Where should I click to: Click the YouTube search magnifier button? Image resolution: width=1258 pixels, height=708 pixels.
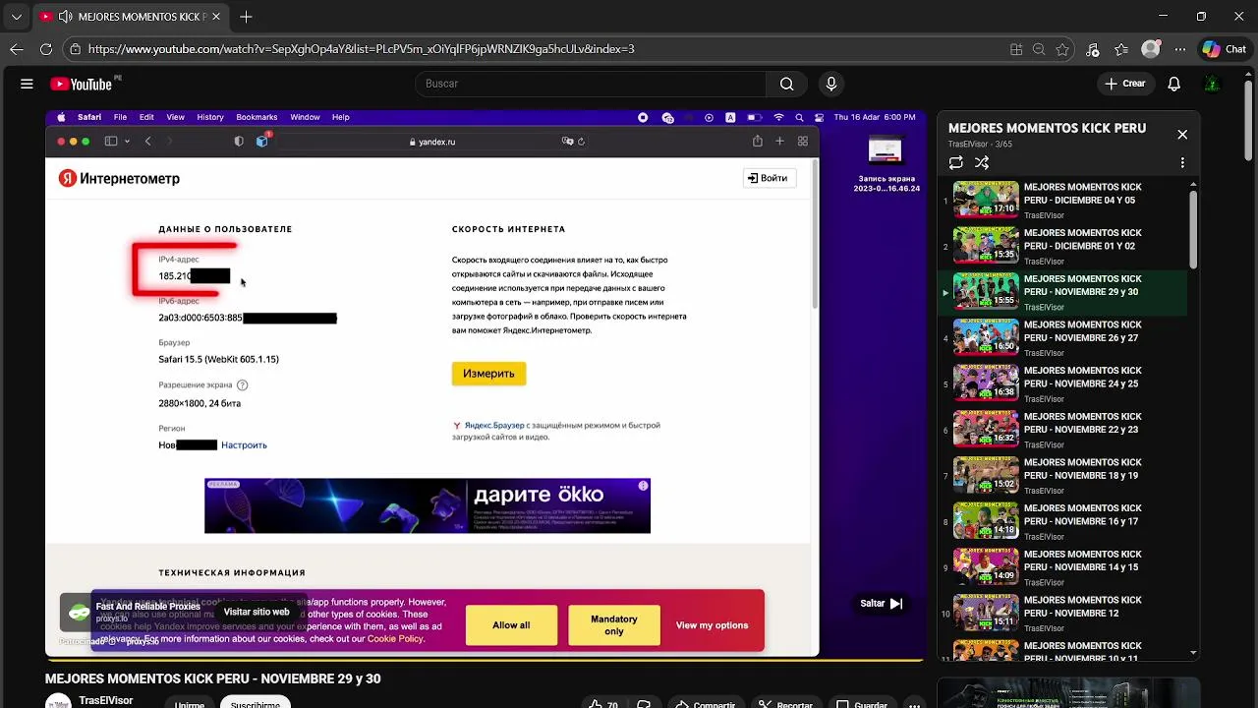[786, 84]
